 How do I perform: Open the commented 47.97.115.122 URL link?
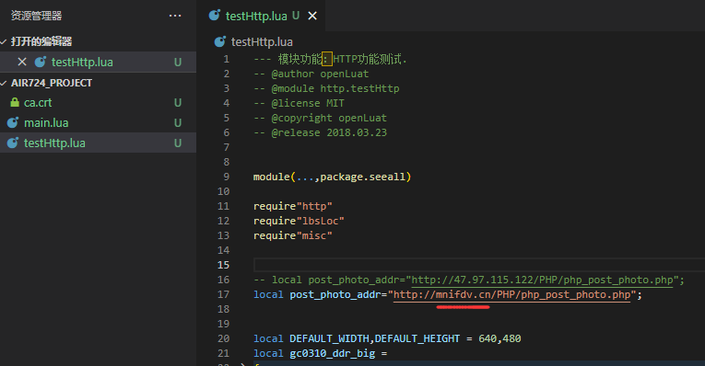(x=542, y=280)
